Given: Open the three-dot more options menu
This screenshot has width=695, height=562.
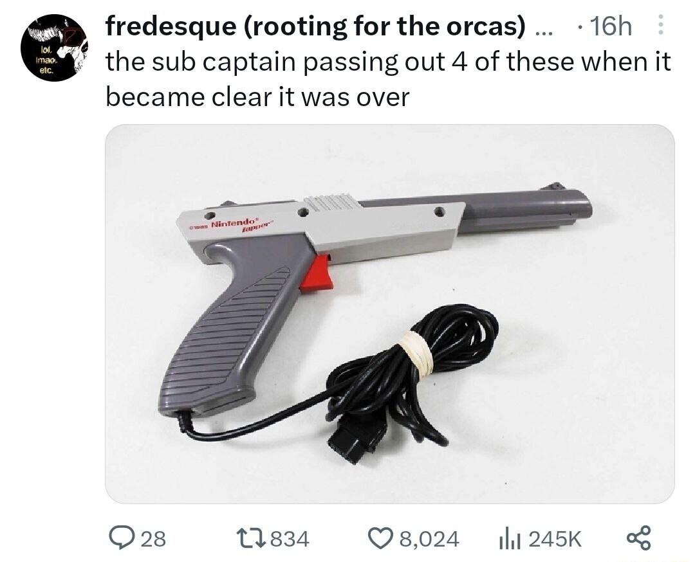Looking at the screenshot, I should tap(660, 25).
